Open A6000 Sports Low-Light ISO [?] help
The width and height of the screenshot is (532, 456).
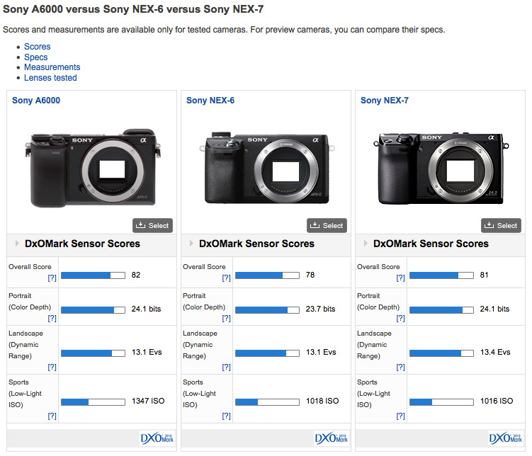(x=52, y=416)
